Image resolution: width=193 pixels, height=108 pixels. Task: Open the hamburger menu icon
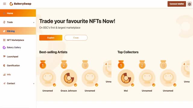(5, 4)
